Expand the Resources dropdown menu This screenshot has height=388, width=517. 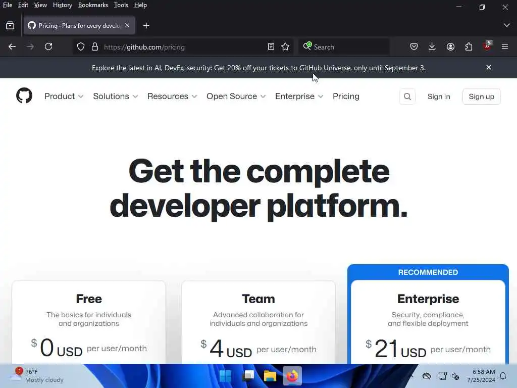tap(172, 96)
